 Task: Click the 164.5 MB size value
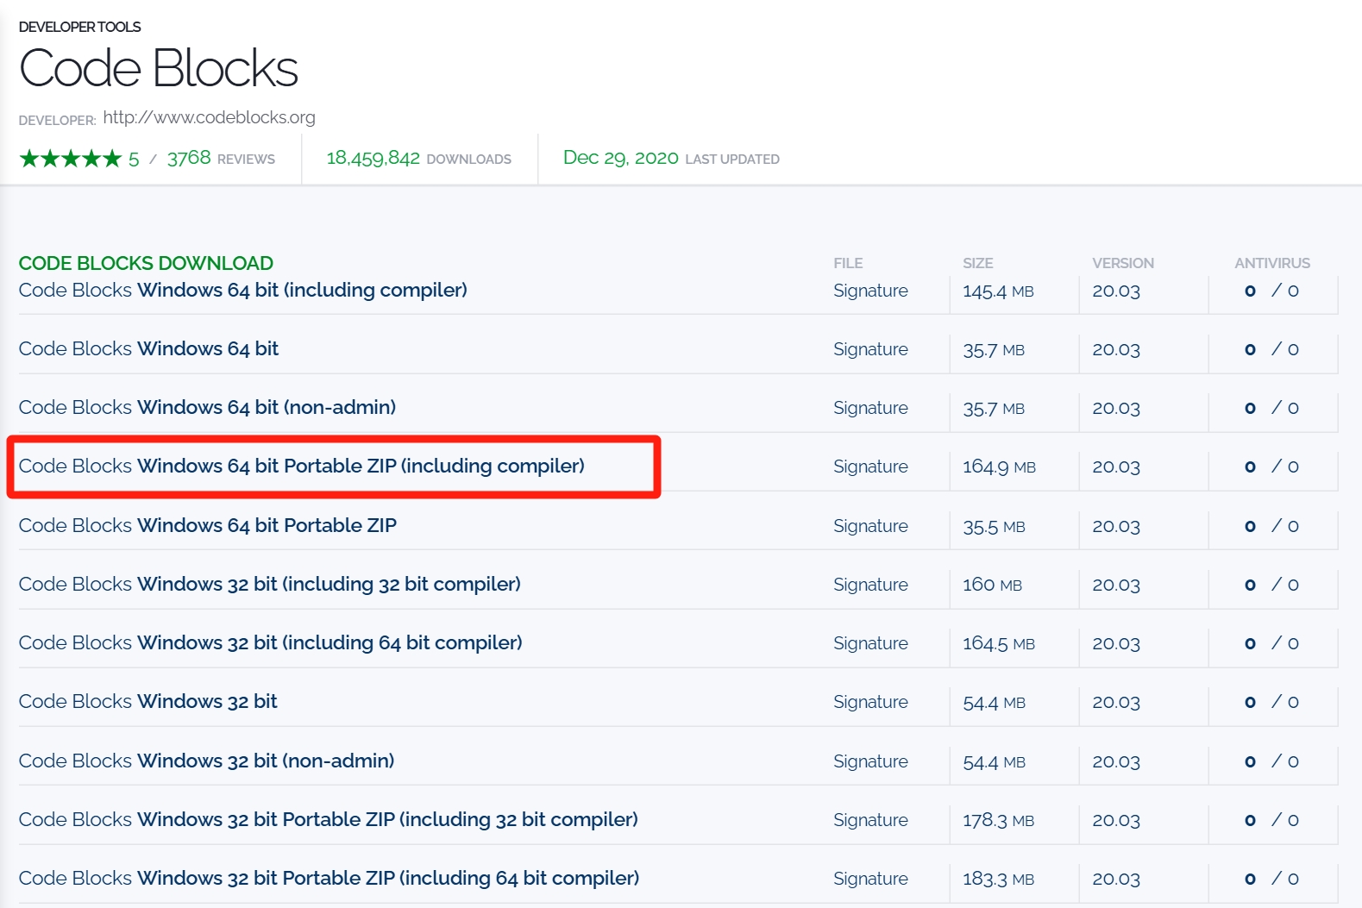point(999,644)
